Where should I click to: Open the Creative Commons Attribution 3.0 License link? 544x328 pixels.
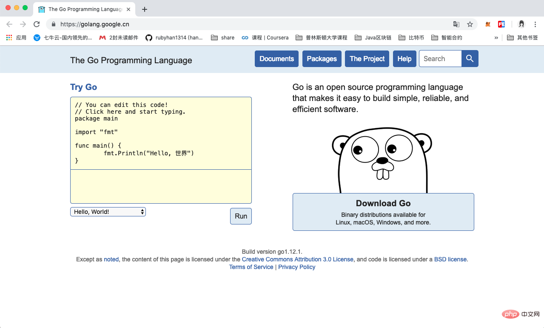click(298, 259)
